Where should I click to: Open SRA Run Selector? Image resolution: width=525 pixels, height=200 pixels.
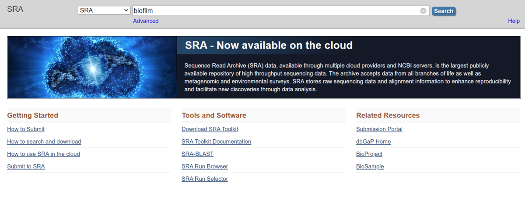click(205, 179)
